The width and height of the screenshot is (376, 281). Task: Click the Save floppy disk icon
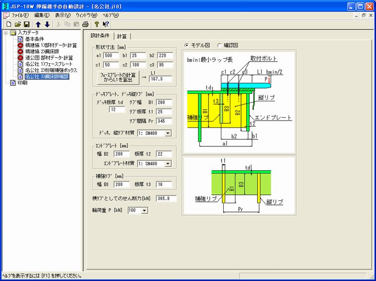pyautogui.click(x=27, y=24)
